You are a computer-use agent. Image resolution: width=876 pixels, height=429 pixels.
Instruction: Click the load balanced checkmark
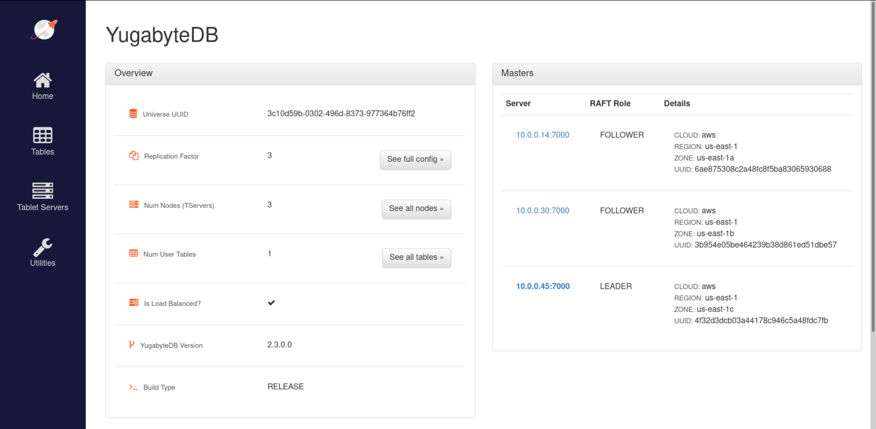pyautogui.click(x=271, y=303)
